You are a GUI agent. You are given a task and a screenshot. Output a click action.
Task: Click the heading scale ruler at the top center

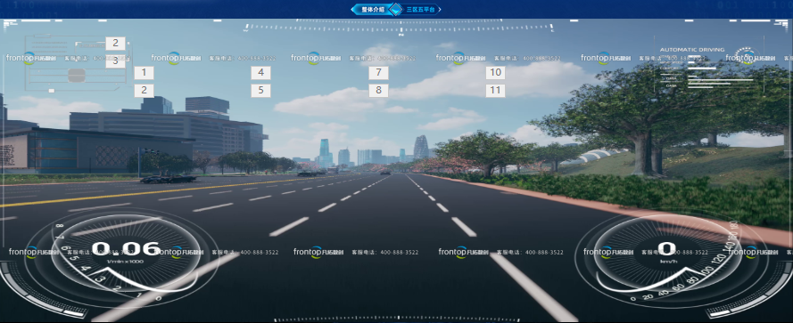click(400, 27)
